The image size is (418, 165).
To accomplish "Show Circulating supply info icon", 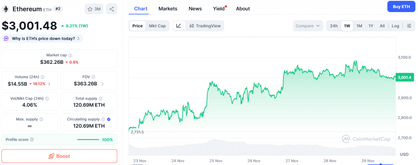I will [x=103, y=119].
